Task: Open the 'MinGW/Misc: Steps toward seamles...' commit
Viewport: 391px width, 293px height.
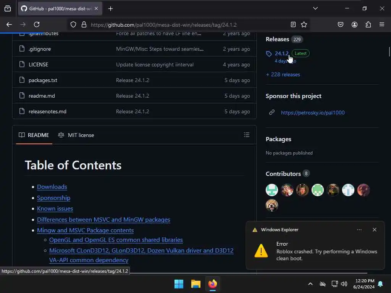Action: click(x=160, y=49)
